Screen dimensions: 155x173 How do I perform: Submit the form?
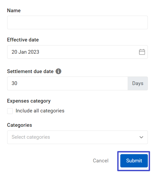click(x=134, y=161)
